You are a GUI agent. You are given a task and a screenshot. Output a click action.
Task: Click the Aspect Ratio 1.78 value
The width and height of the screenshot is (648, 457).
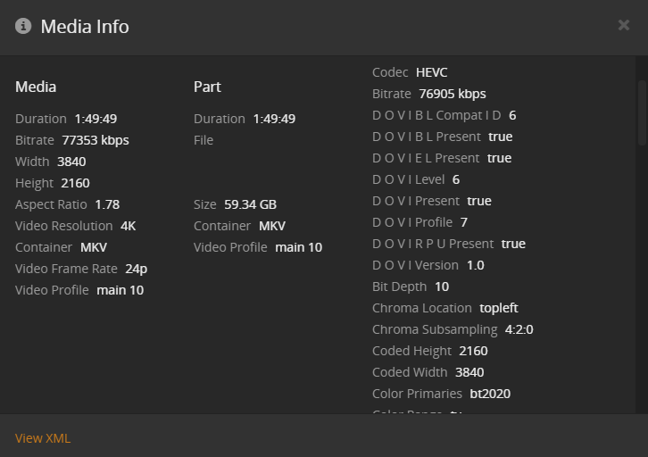[107, 204]
